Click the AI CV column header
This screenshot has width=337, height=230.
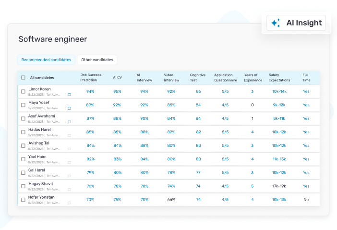point(117,77)
